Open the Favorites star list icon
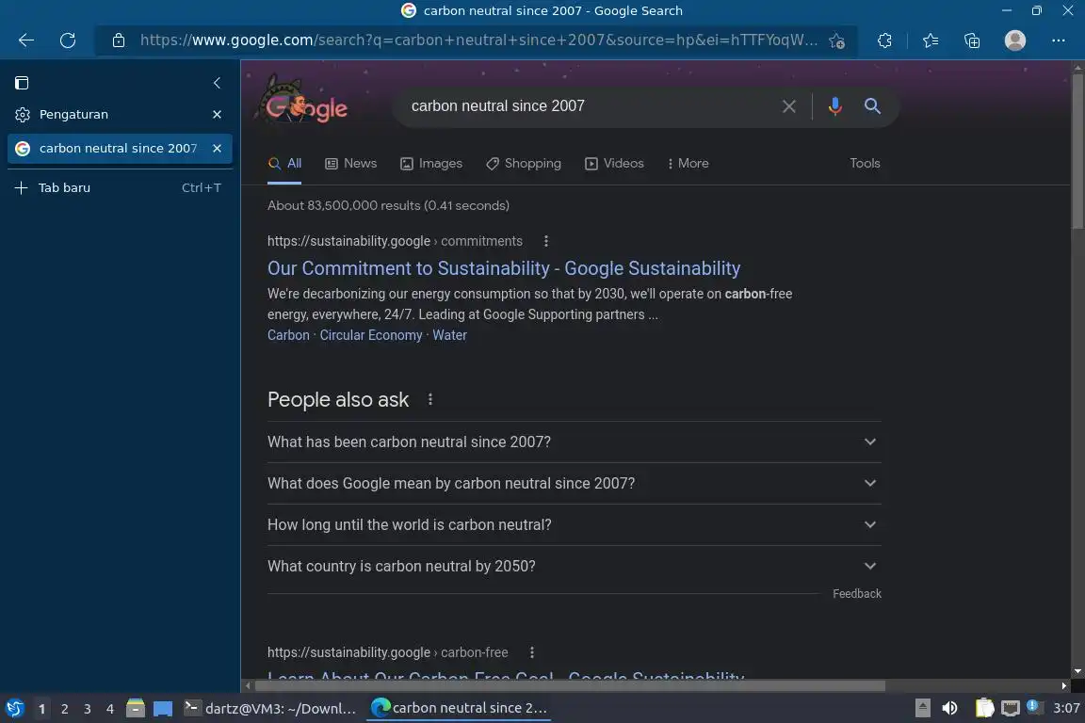 pyautogui.click(x=930, y=40)
